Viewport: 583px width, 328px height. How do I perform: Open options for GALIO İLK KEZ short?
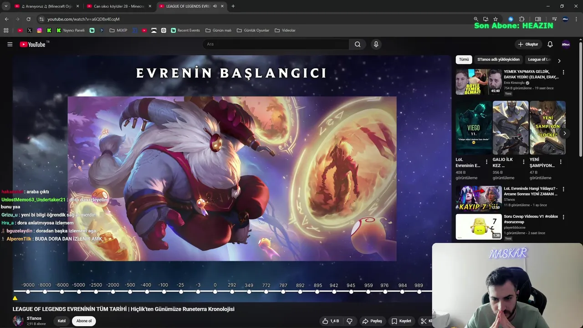tap(523, 162)
